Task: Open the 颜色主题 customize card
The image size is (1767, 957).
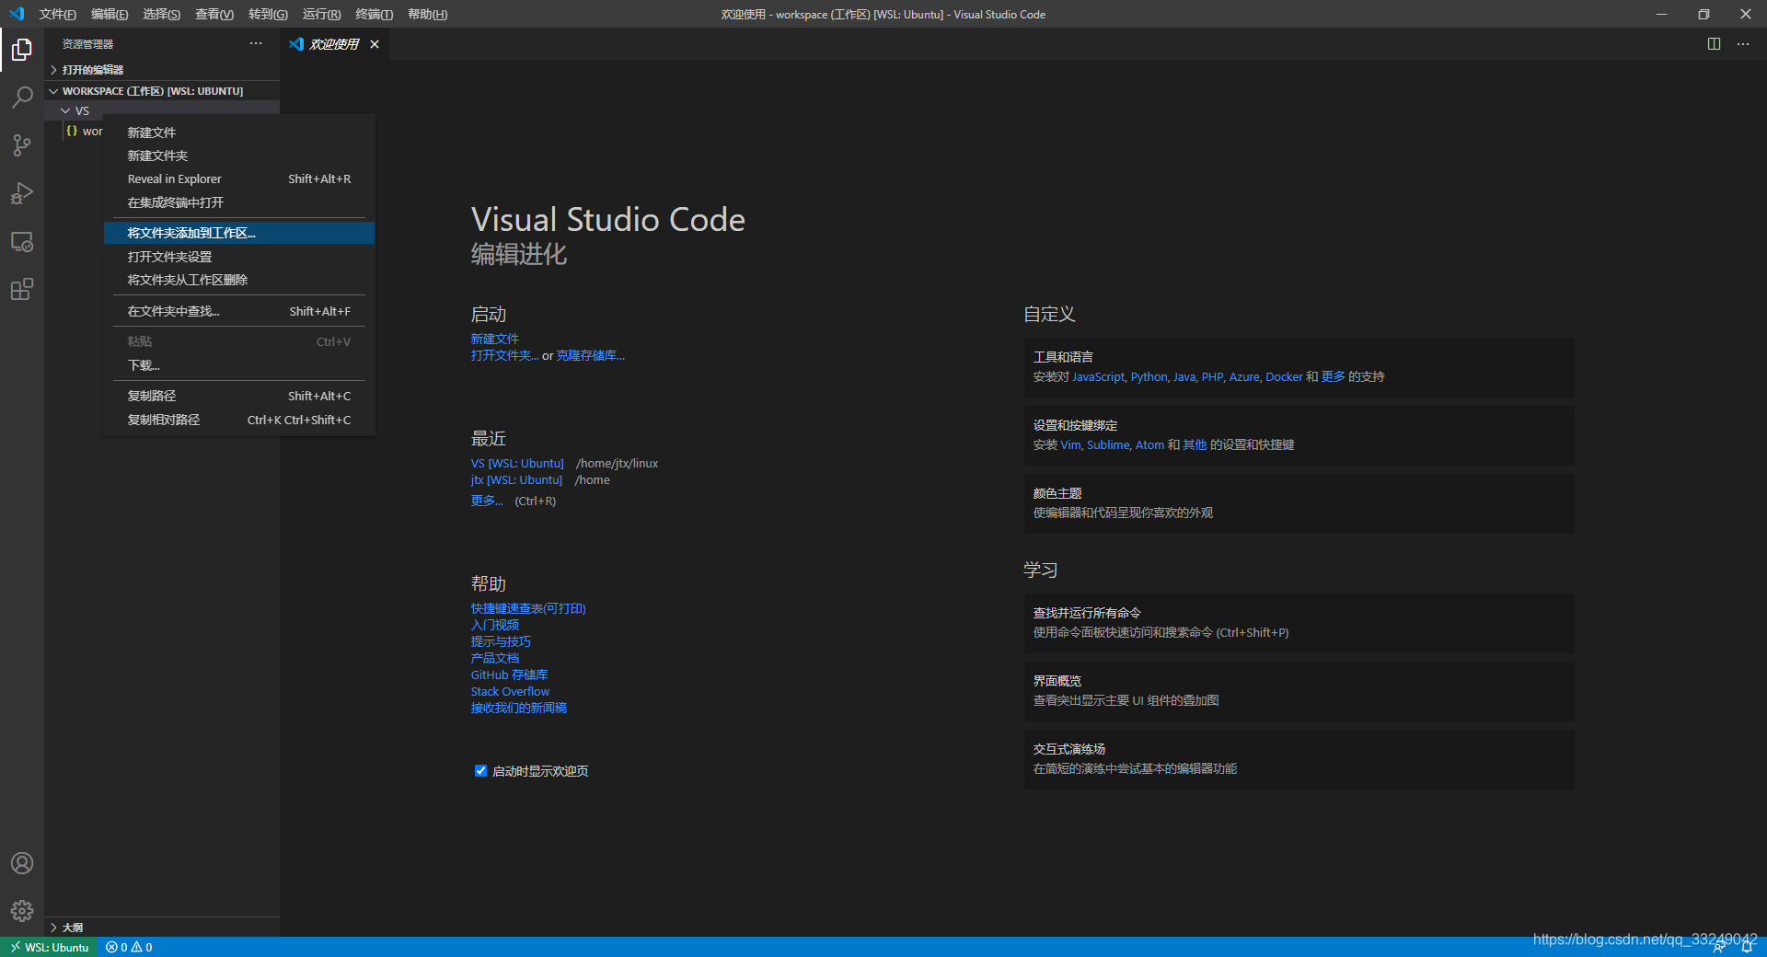Action: tap(1299, 503)
